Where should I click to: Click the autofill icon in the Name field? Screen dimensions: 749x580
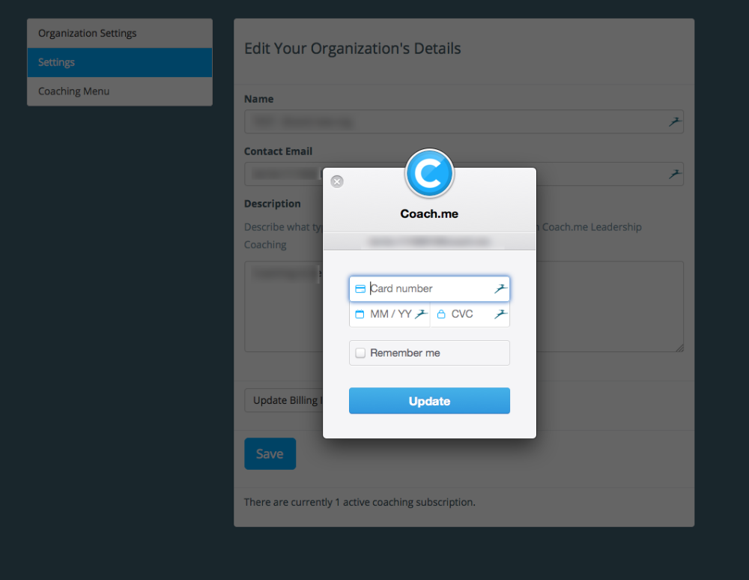point(675,122)
